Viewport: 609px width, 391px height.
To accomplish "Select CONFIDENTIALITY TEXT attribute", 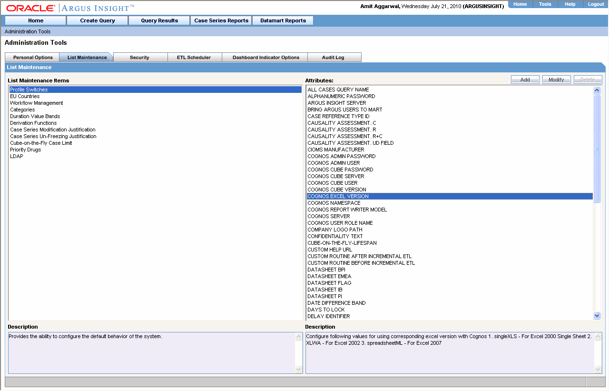I will click(450, 236).
